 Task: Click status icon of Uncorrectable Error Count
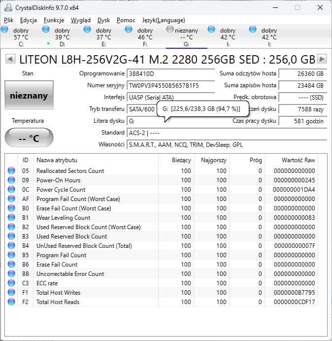point(11,273)
